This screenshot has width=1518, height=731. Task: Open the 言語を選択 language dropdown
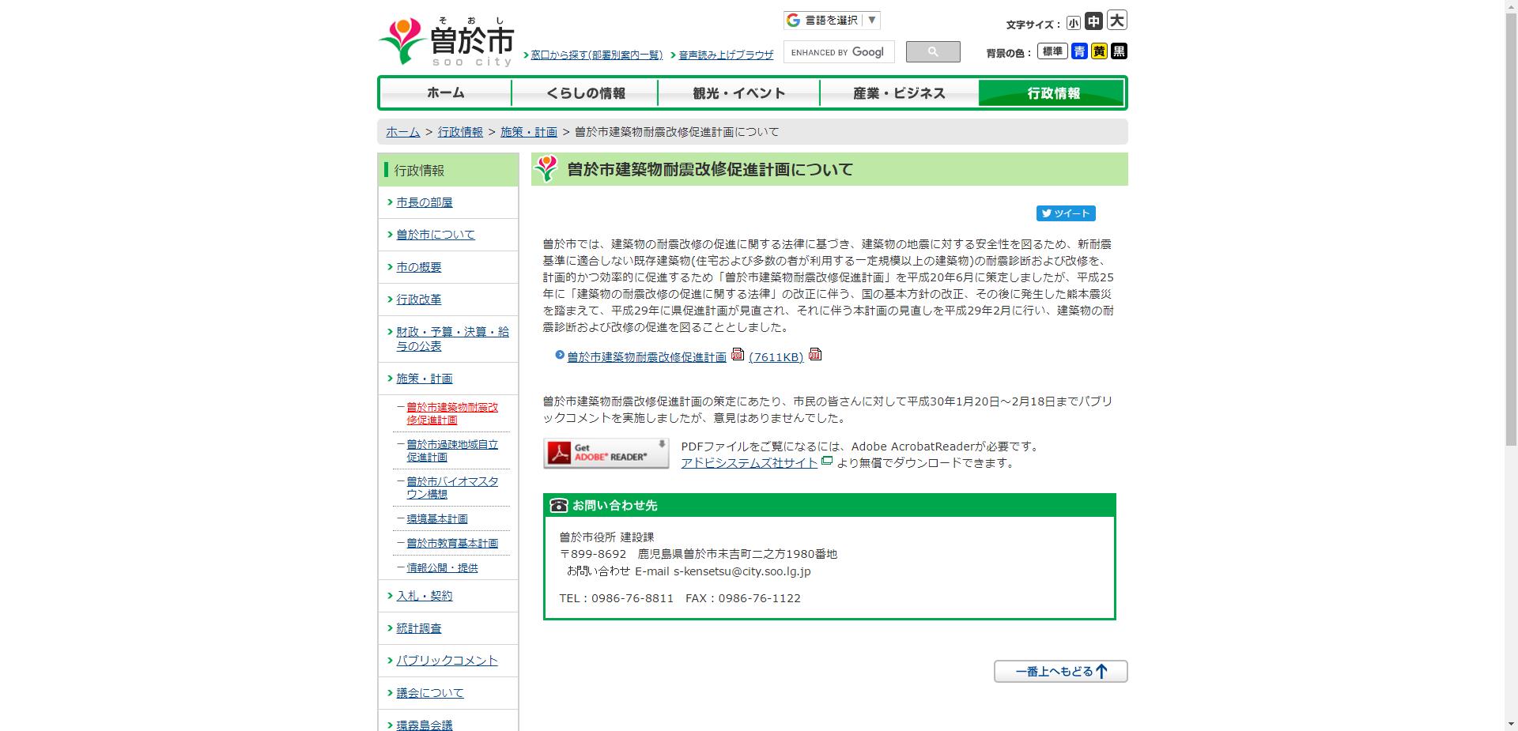point(830,20)
